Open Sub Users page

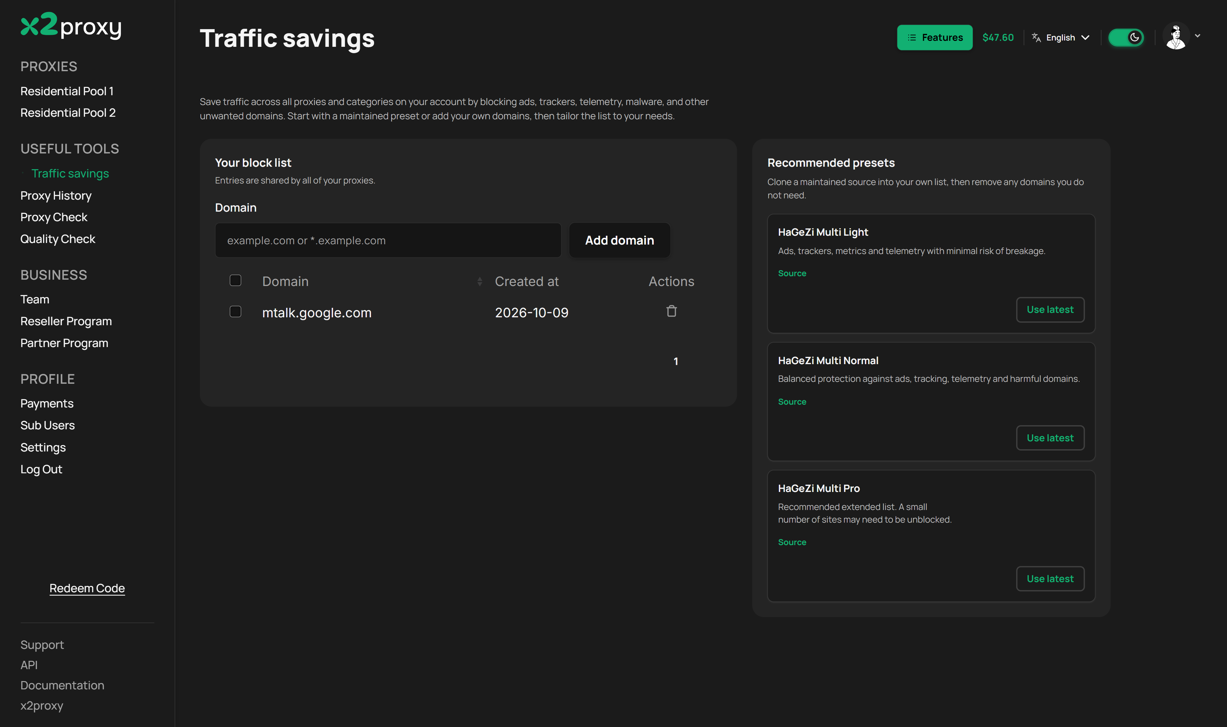47,425
